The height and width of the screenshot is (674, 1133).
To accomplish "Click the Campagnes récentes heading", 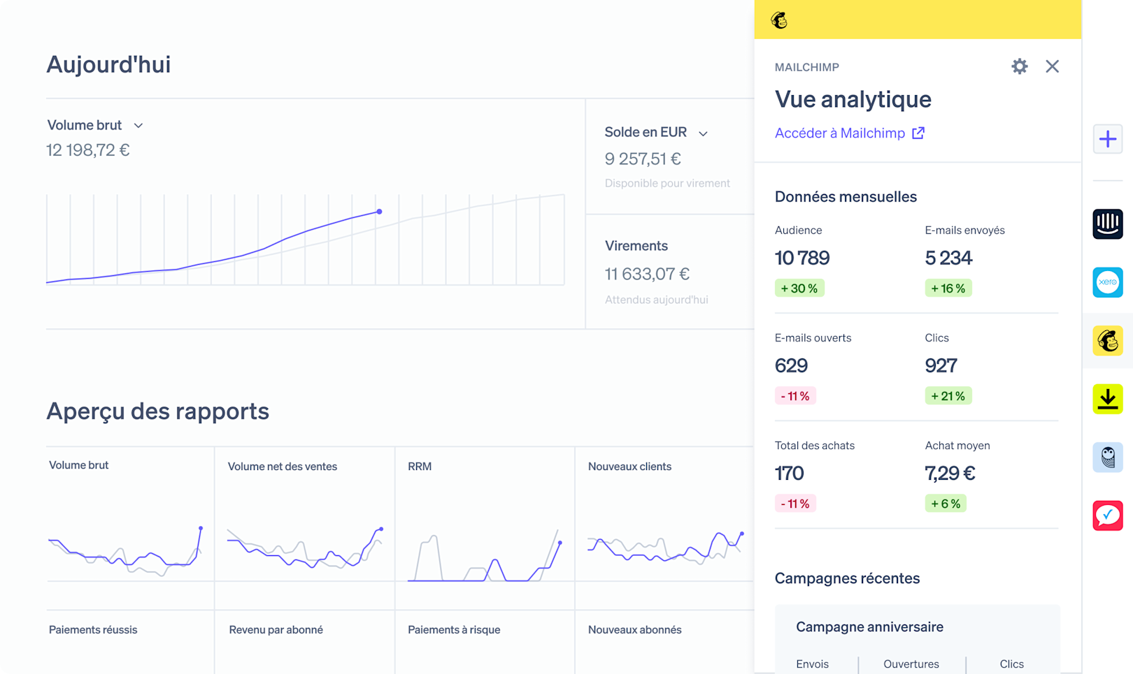I will tap(847, 578).
